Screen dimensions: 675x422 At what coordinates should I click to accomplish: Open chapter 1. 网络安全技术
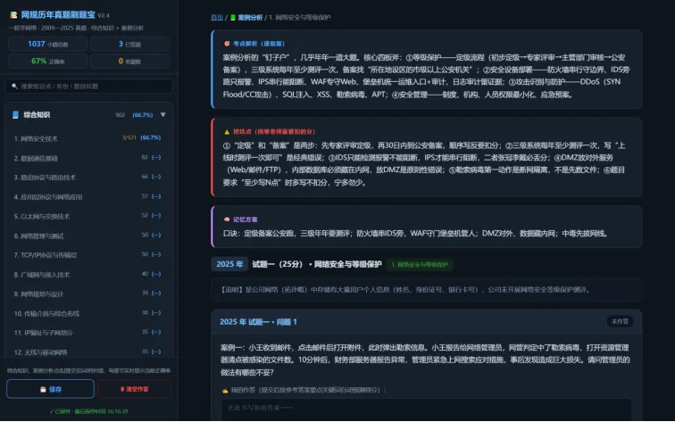[x=88, y=138]
